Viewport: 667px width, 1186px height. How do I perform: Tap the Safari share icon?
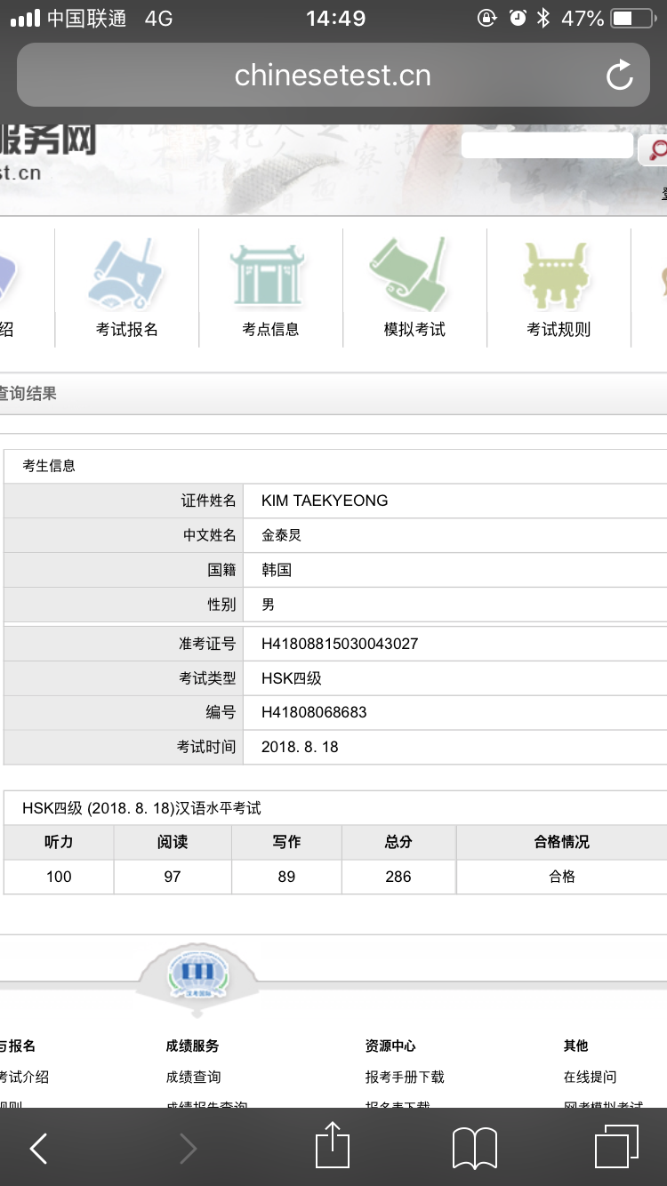(x=333, y=1145)
